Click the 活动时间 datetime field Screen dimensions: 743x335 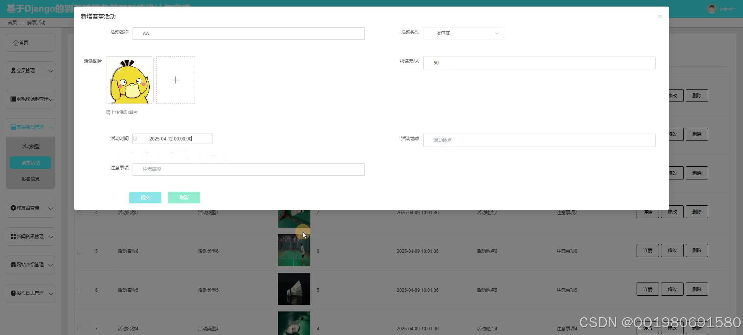173,139
